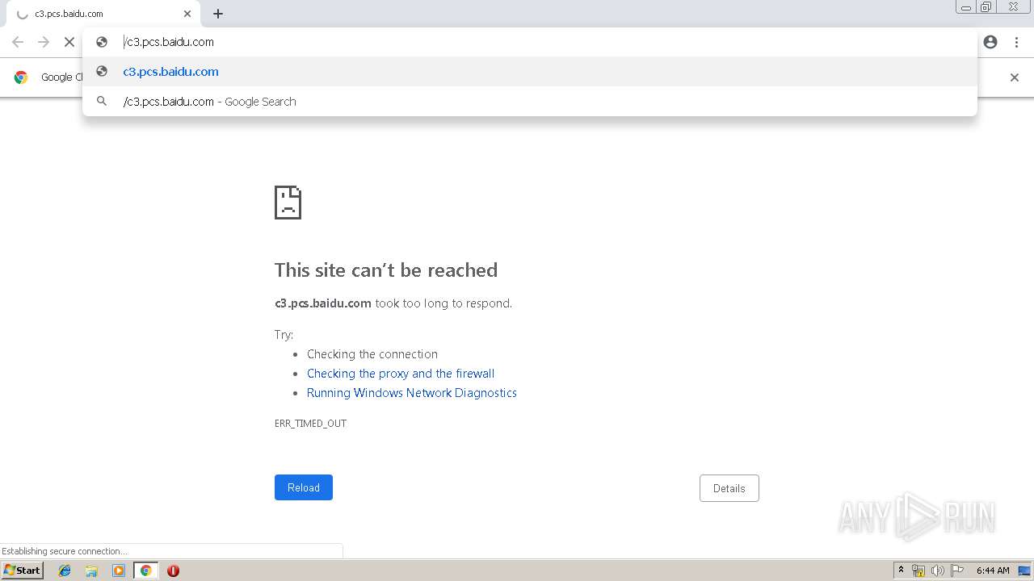
Task: Click the taskbar clock 6:44 AM
Action: (x=993, y=571)
